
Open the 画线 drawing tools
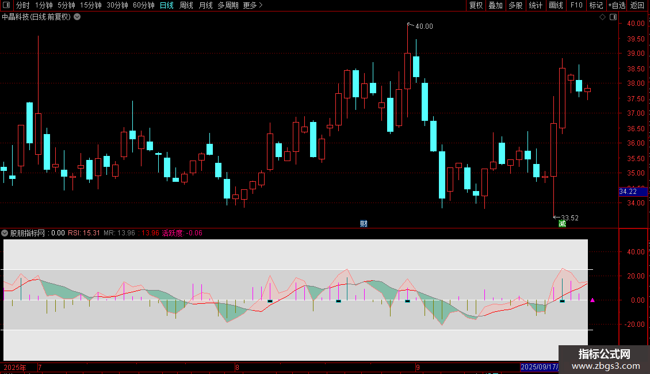[x=556, y=5]
